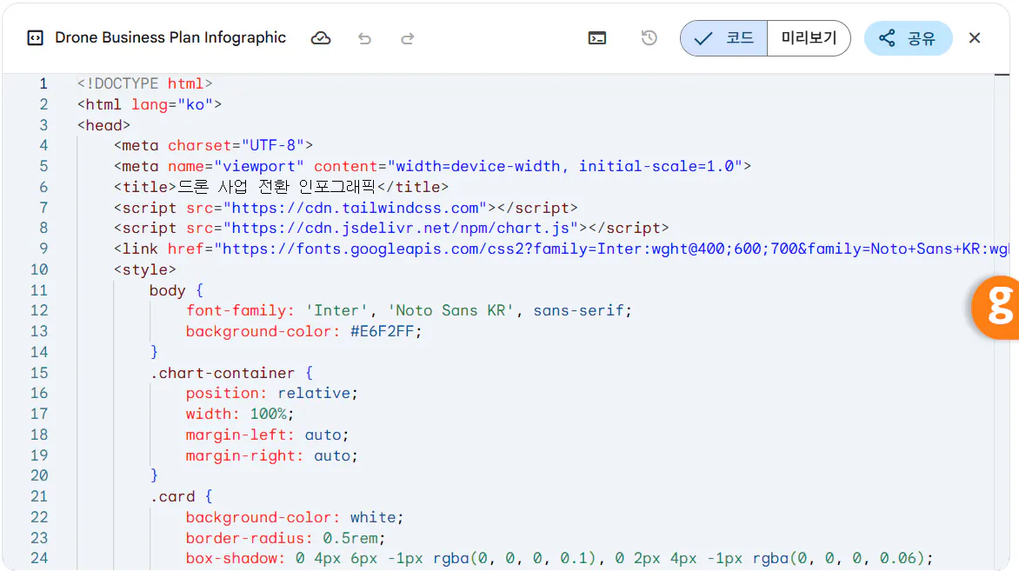Click the margin-right: auto line
Screen dimensions: 1019x571
(271, 455)
